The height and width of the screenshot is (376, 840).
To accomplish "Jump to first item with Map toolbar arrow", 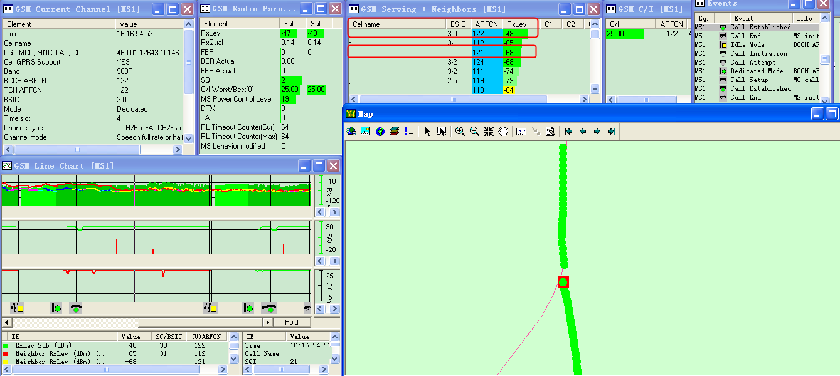I will pyautogui.click(x=568, y=132).
